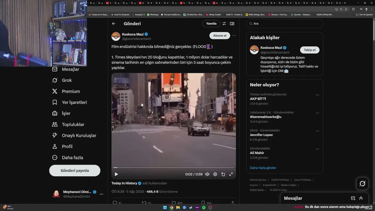Open Jennifer Lopez trending topic
375x211 pixels.
(x=261, y=135)
